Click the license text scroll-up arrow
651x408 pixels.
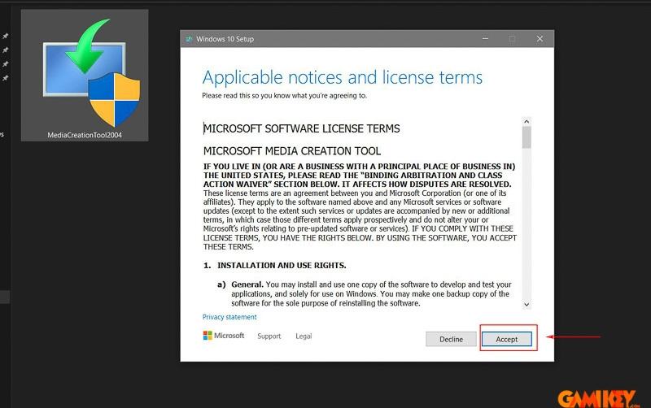click(526, 121)
